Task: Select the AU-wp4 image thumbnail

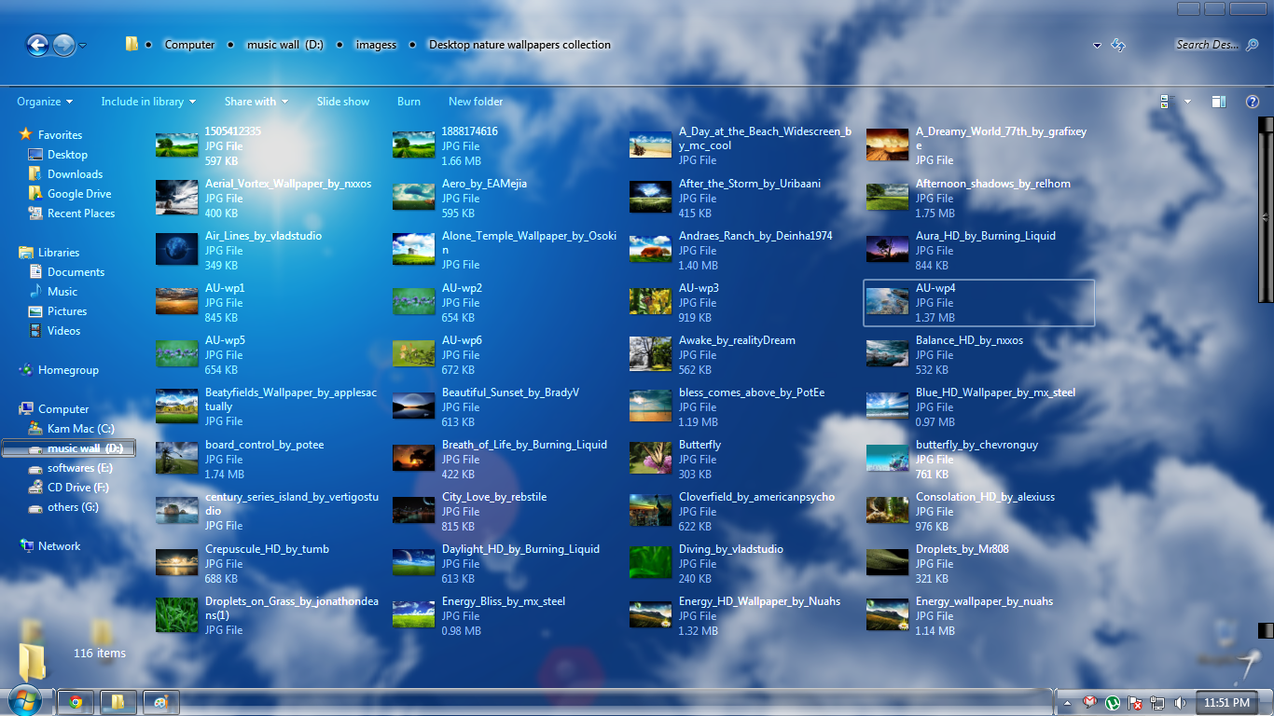Action: [887, 300]
